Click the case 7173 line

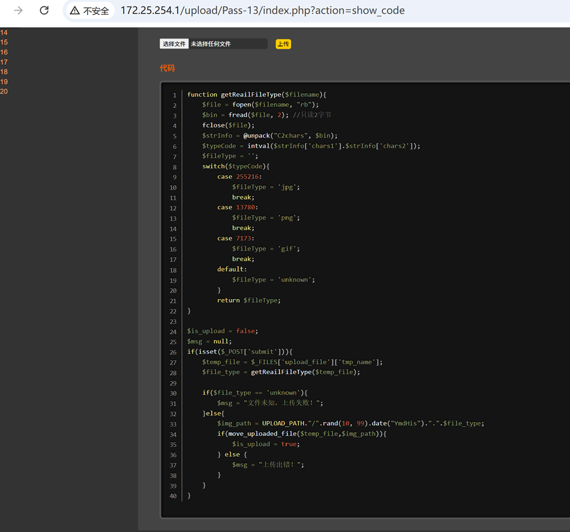(236, 238)
